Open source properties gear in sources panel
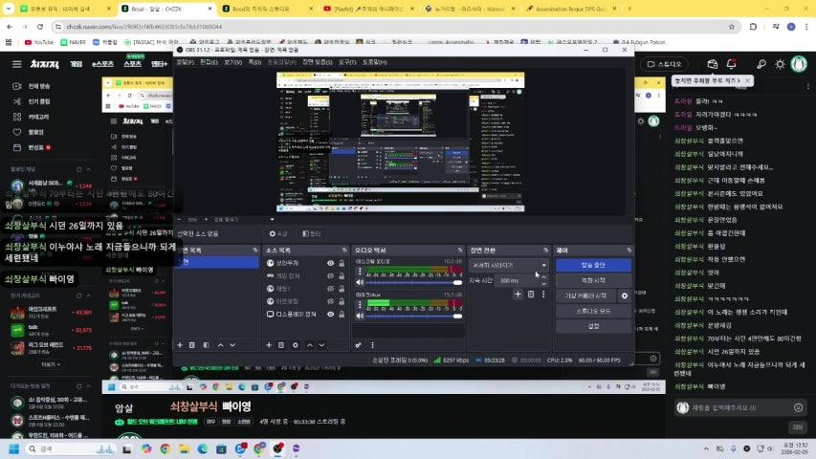This screenshot has height=459, width=816. pyautogui.click(x=294, y=344)
